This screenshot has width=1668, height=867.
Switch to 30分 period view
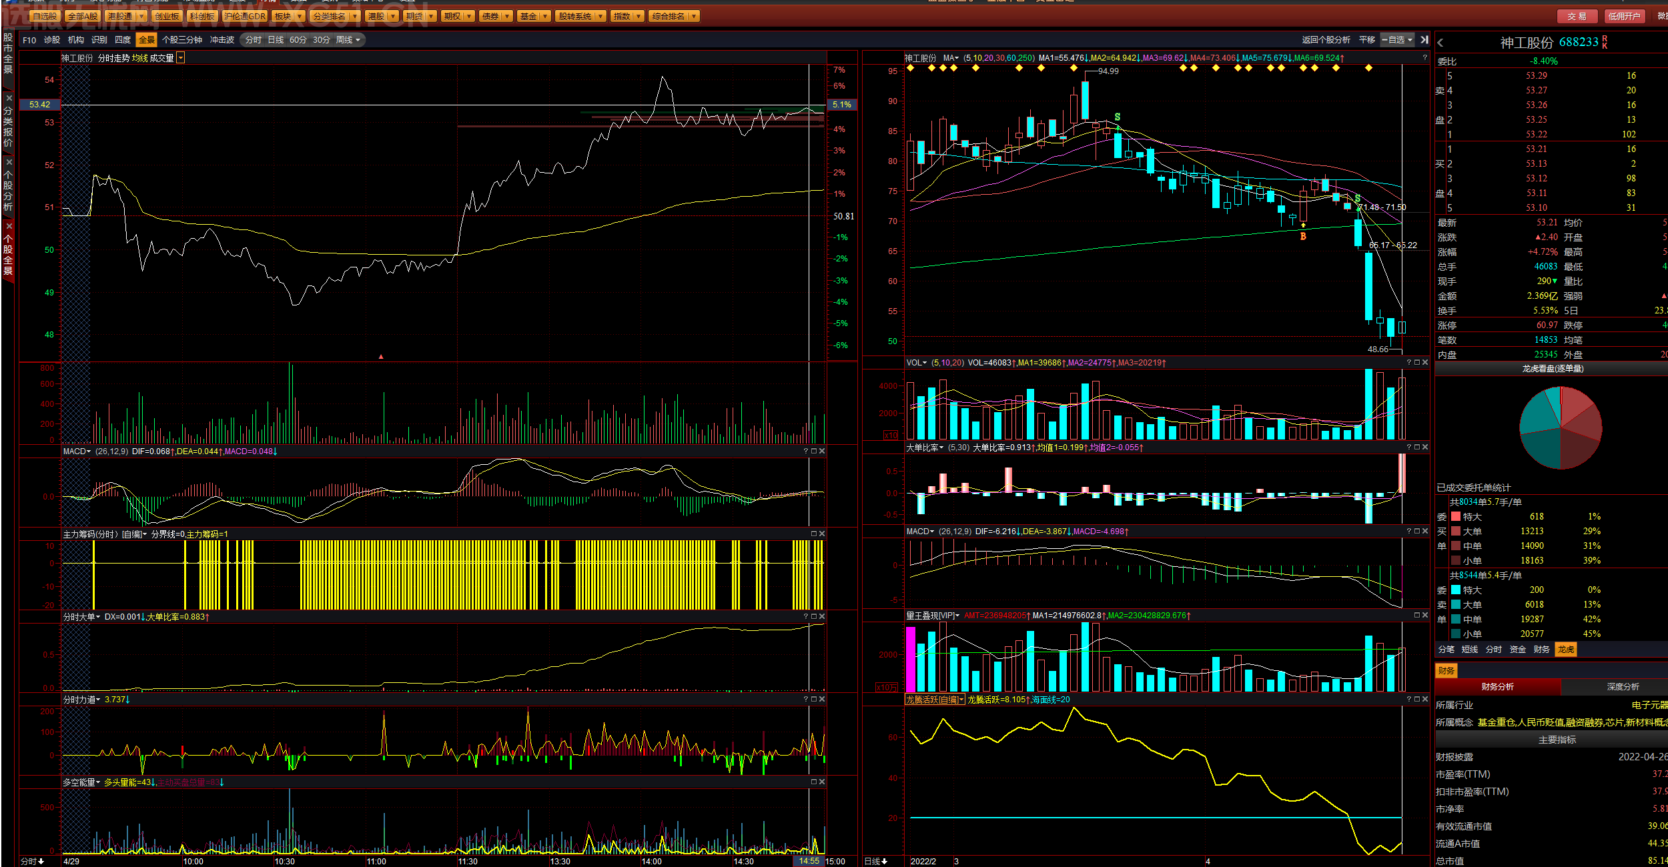point(322,40)
